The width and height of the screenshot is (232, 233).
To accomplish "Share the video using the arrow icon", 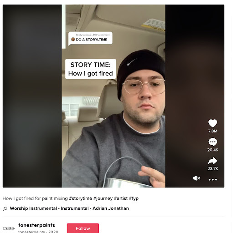I will point(212,161).
